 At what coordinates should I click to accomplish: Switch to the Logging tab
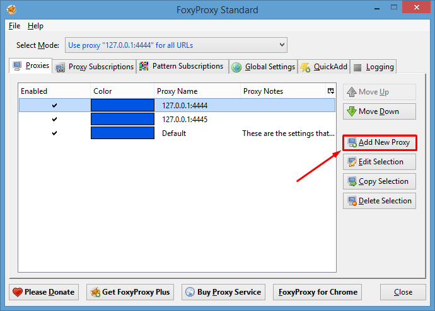pos(373,67)
